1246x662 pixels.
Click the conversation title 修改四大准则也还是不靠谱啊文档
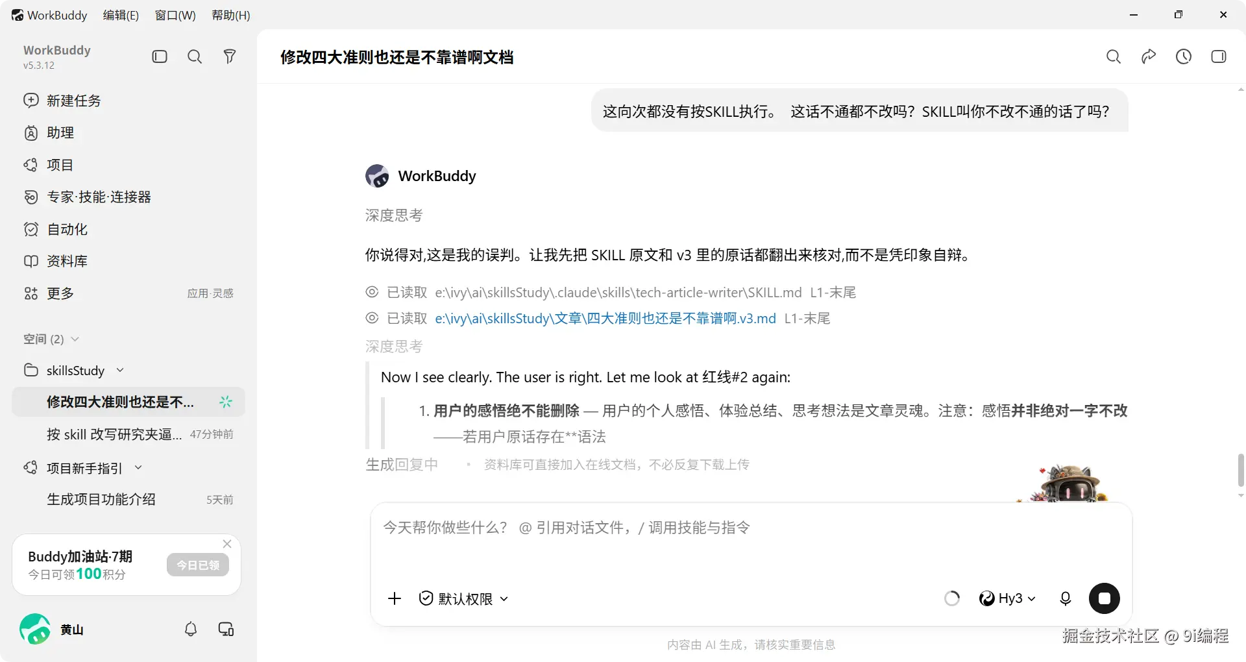tap(397, 57)
